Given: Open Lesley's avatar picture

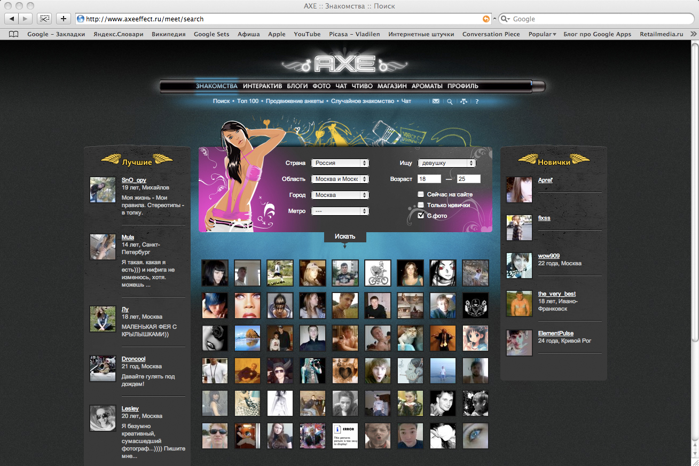Looking at the screenshot, I should [x=103, y=418].
